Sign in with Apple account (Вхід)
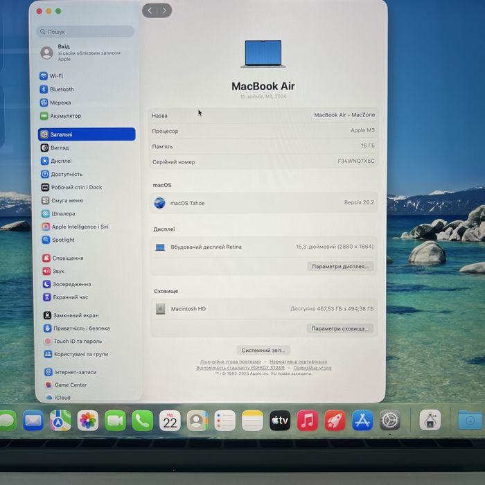 click(81, 53)
